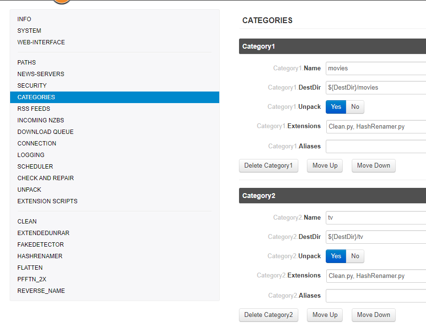
Task: Navigate to DOWNLOAD QUEUE section
Action: 45,132
